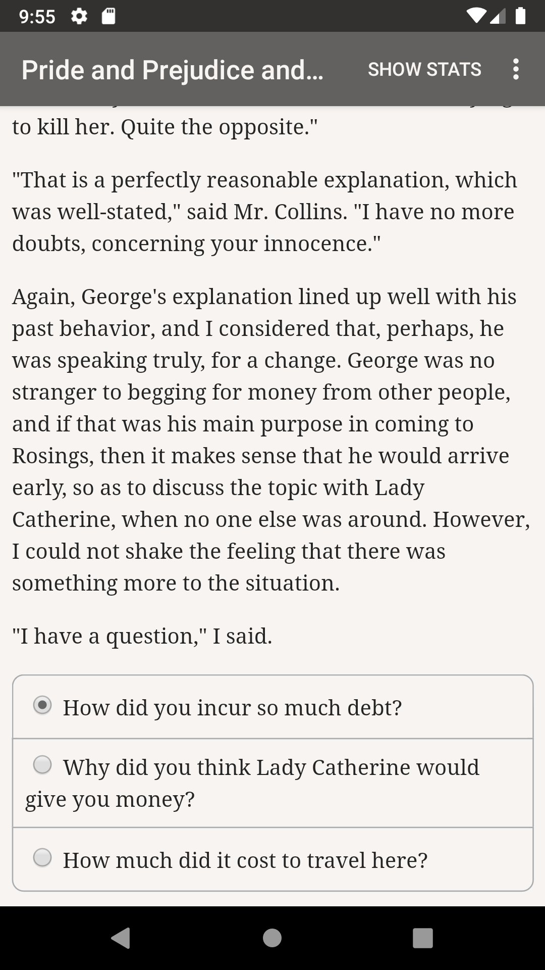Tap the SD card status icon

click(x=108, y=17)
